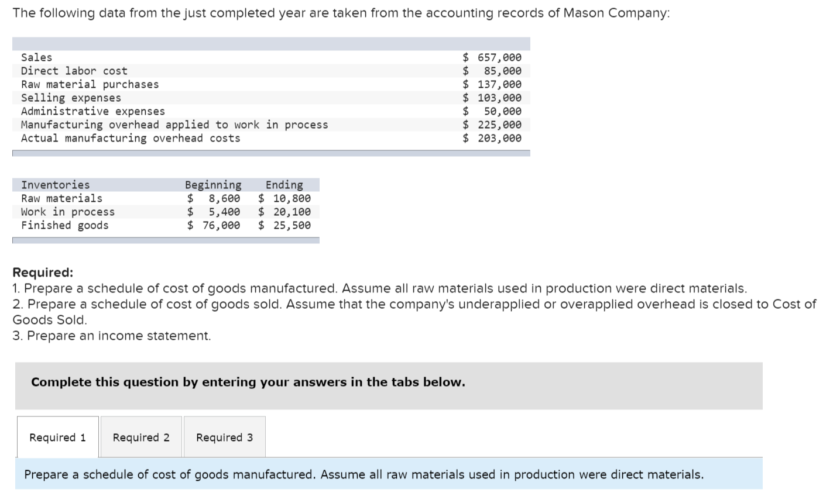Image resolution: width=840 pixels, height=493 pixels.
Task: Select the Beginning column heading
Action: [x=213, y=184]
